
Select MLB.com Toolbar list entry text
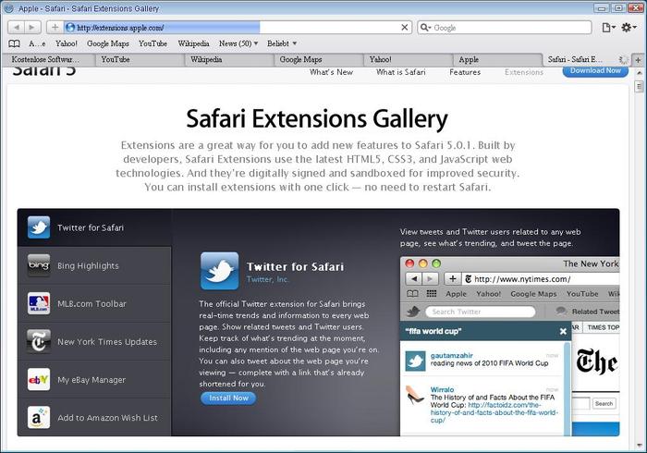[x=92, y=303]
